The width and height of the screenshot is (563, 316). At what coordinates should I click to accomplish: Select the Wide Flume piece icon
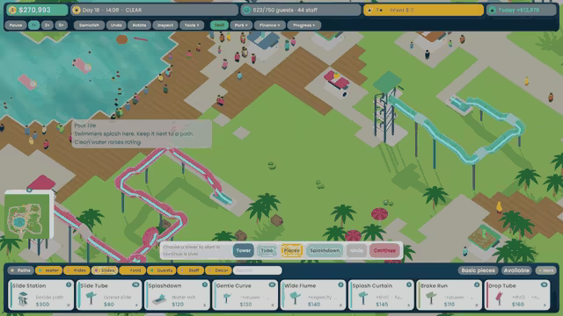click(295, 298)
